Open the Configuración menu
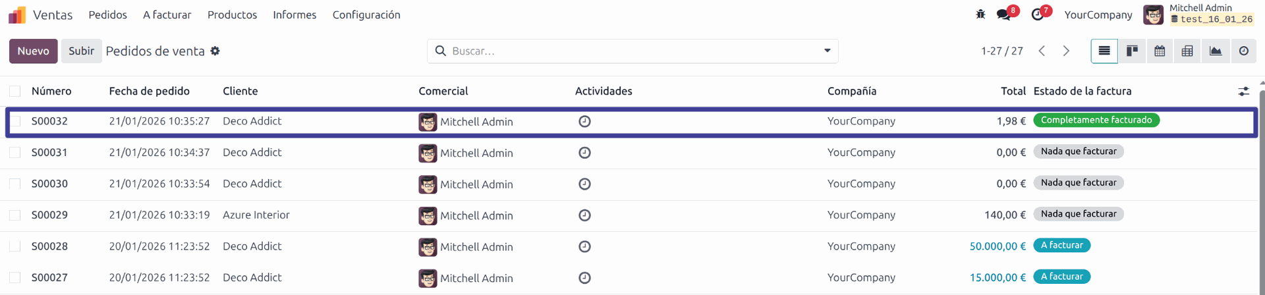Viewport: 1265px width, 295px height. [x=366, y=14]
